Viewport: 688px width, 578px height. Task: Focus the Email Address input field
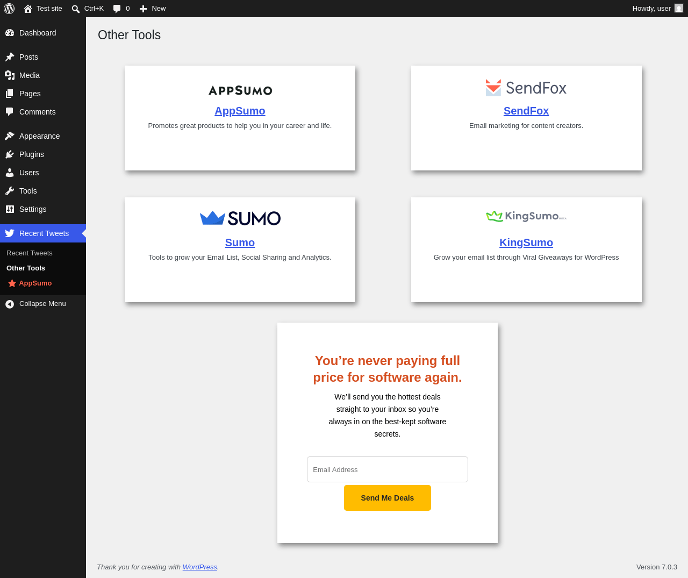coord(388,469)
